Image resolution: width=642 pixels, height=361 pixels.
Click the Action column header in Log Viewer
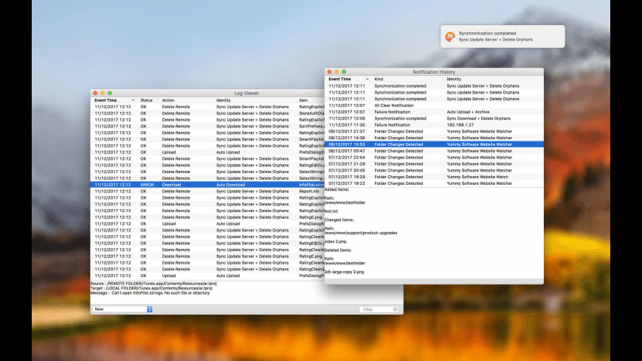point(168,100)
